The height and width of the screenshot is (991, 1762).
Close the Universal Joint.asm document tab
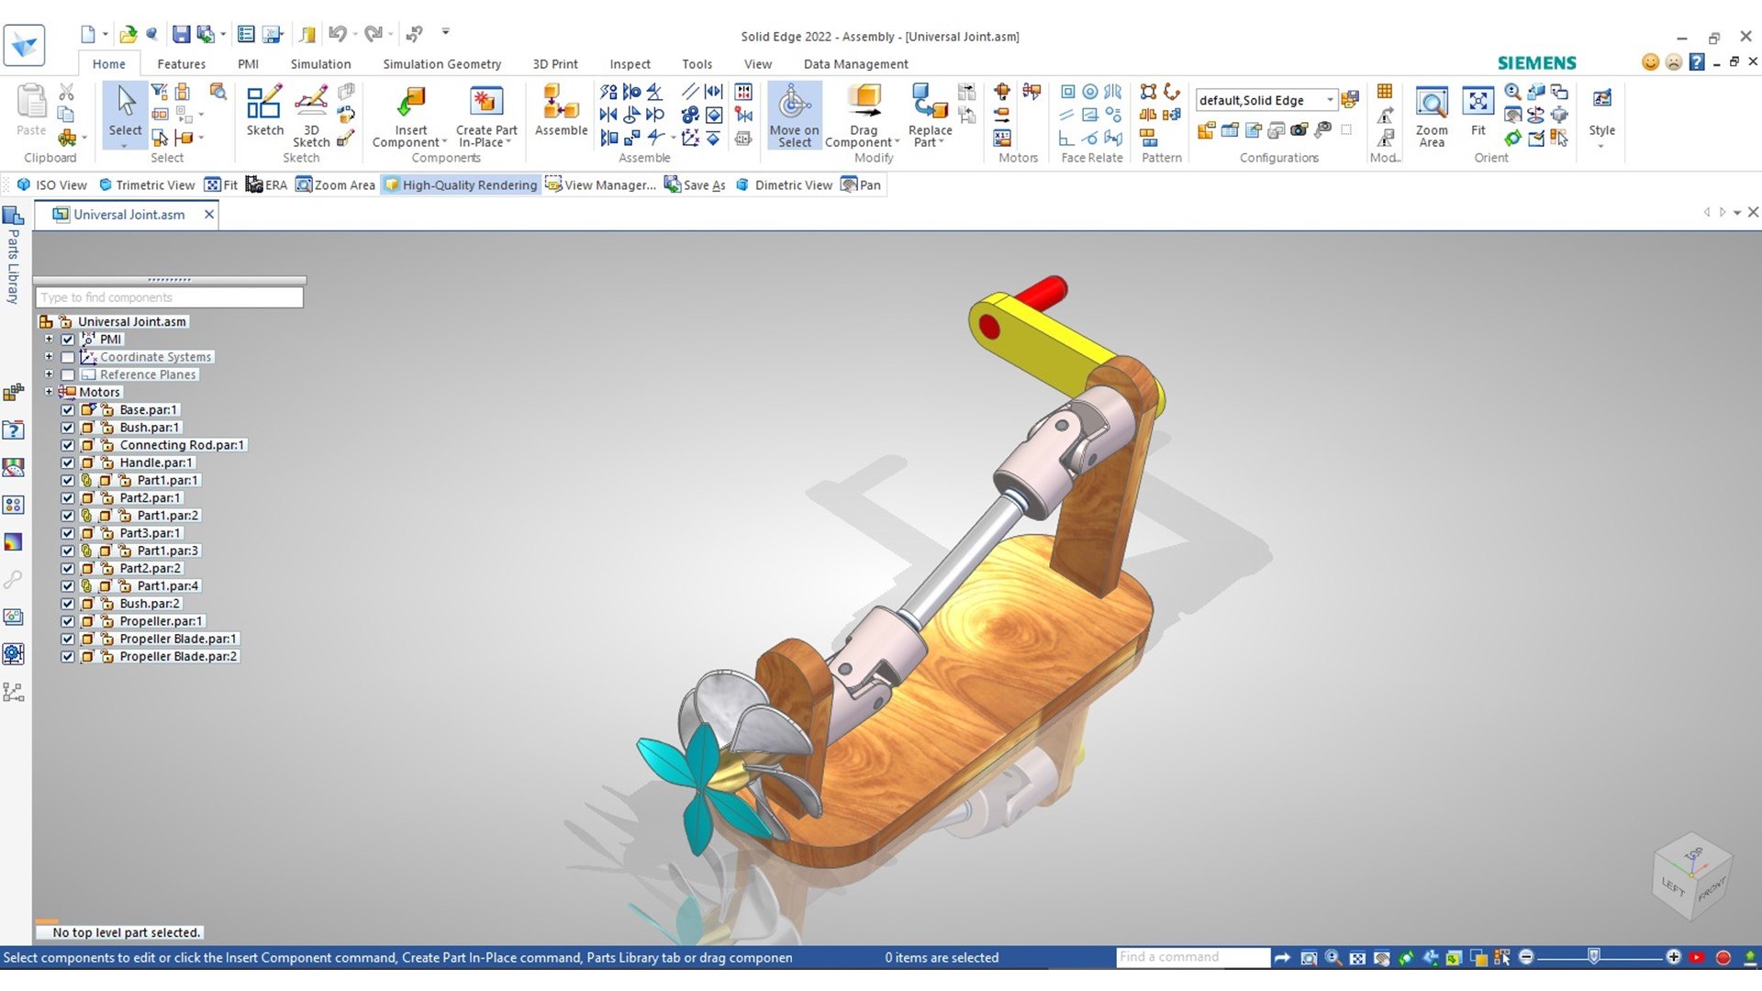pyautogui.click(x=208, y=215)
